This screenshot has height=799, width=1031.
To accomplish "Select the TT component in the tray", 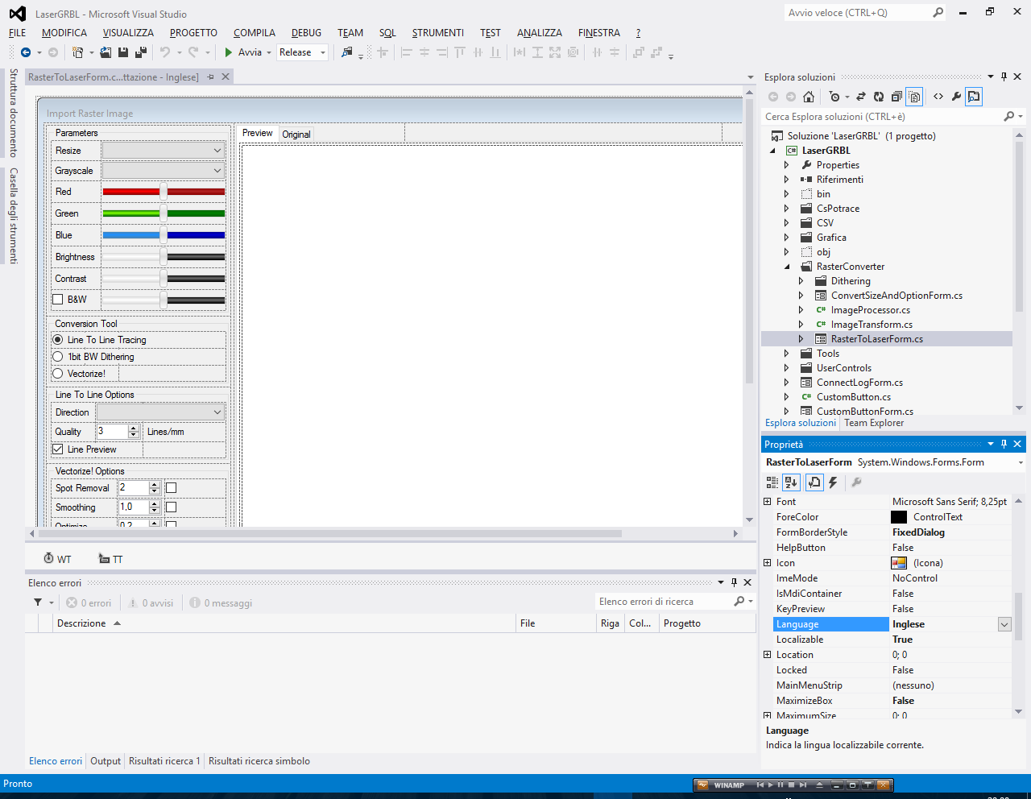I will pyautogui.click(x=110, y=559).
